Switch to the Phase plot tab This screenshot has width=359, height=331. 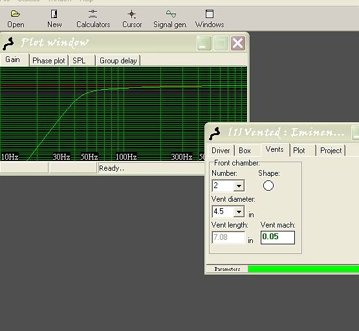tap(49, 61)
